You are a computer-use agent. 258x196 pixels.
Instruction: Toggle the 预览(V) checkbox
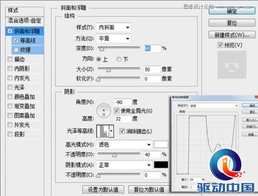click(220, 45)
